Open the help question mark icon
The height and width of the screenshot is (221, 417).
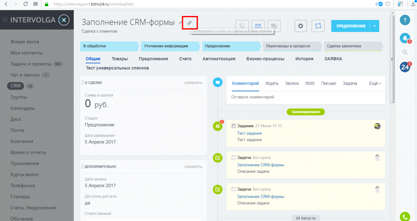405,20
